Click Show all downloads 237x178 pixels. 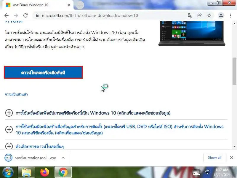pos(214,158)
